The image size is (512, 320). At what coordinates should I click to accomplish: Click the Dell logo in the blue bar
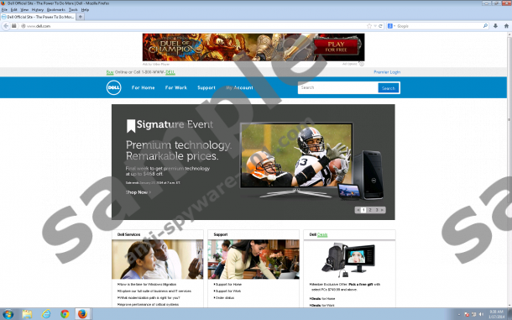113,87
